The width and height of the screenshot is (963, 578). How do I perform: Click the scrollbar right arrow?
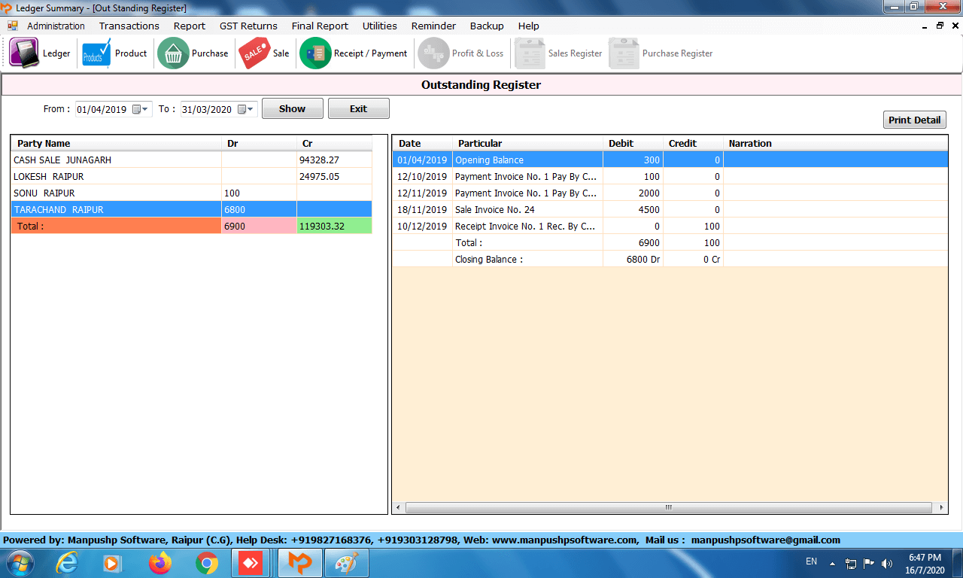(x=943, y=508)
